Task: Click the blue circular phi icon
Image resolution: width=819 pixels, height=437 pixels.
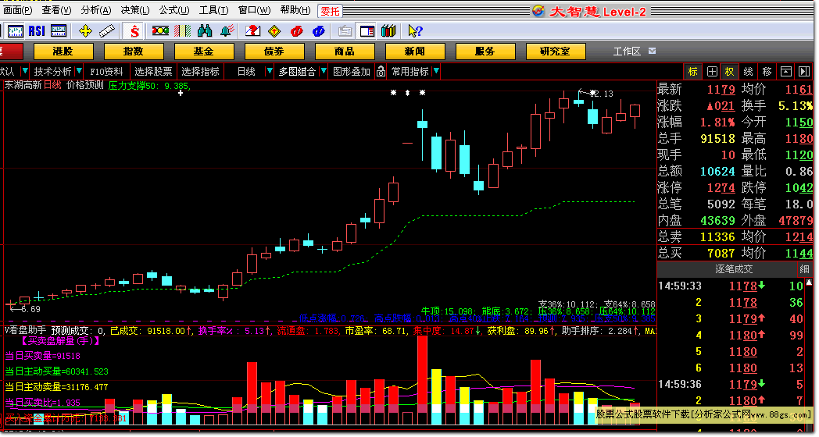Action: (x=319, y=31)
